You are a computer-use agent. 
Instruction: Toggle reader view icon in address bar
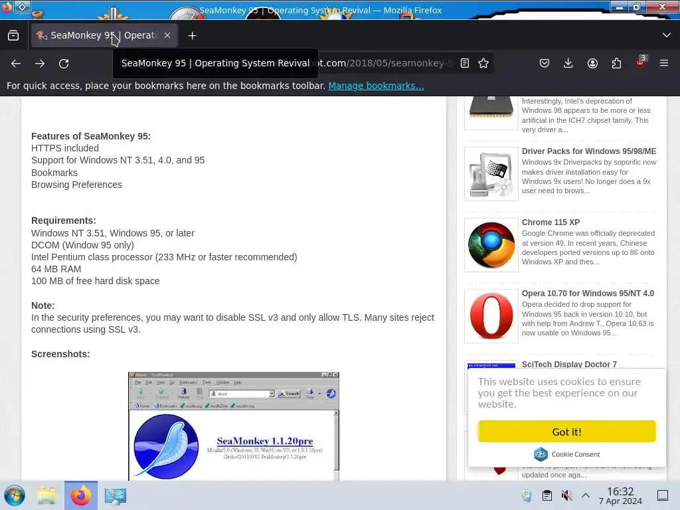coord(464,63)
